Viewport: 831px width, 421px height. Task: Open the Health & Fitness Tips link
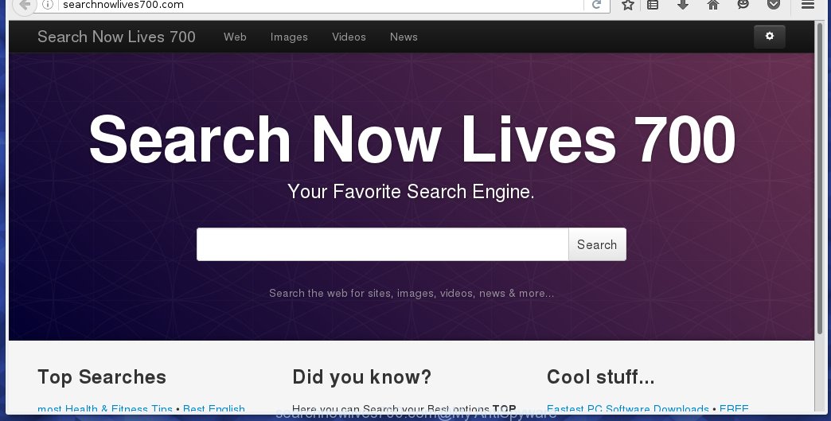pyautogui.click(x=105, y=409)
